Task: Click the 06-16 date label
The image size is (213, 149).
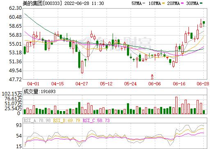Action: point(179,84)
